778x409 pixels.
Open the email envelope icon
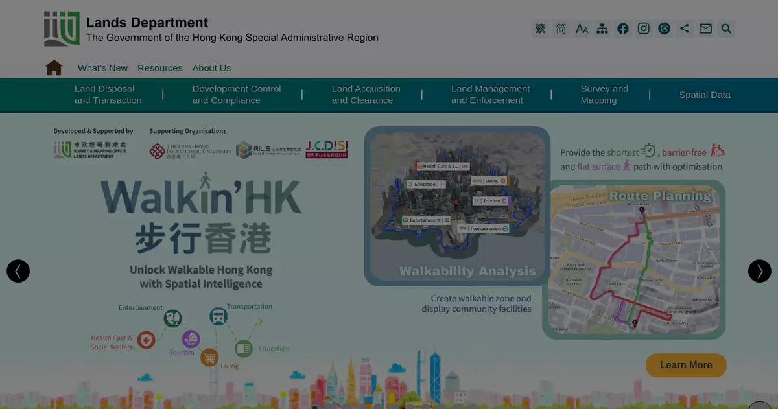[x=705, y=29]
